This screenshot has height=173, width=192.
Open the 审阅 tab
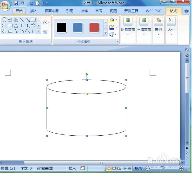point(99,11)
